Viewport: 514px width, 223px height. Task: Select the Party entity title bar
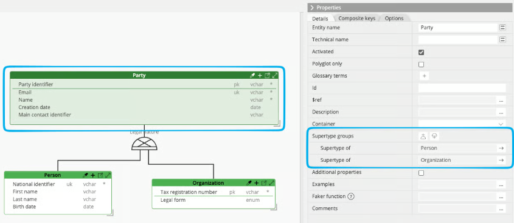(x=144, y=75)
